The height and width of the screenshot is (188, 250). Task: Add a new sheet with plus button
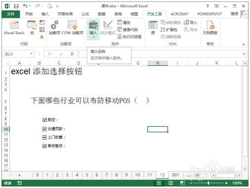point(197,175)
